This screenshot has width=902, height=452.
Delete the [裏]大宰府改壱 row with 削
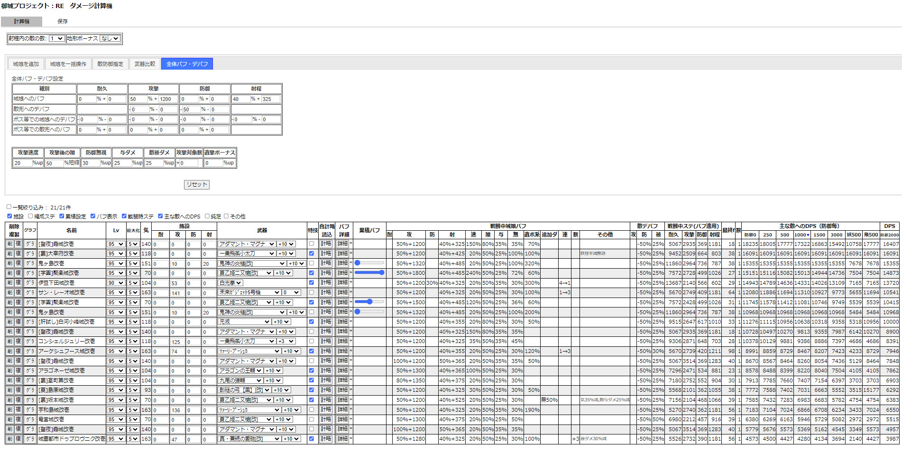(x=9, y=253)
